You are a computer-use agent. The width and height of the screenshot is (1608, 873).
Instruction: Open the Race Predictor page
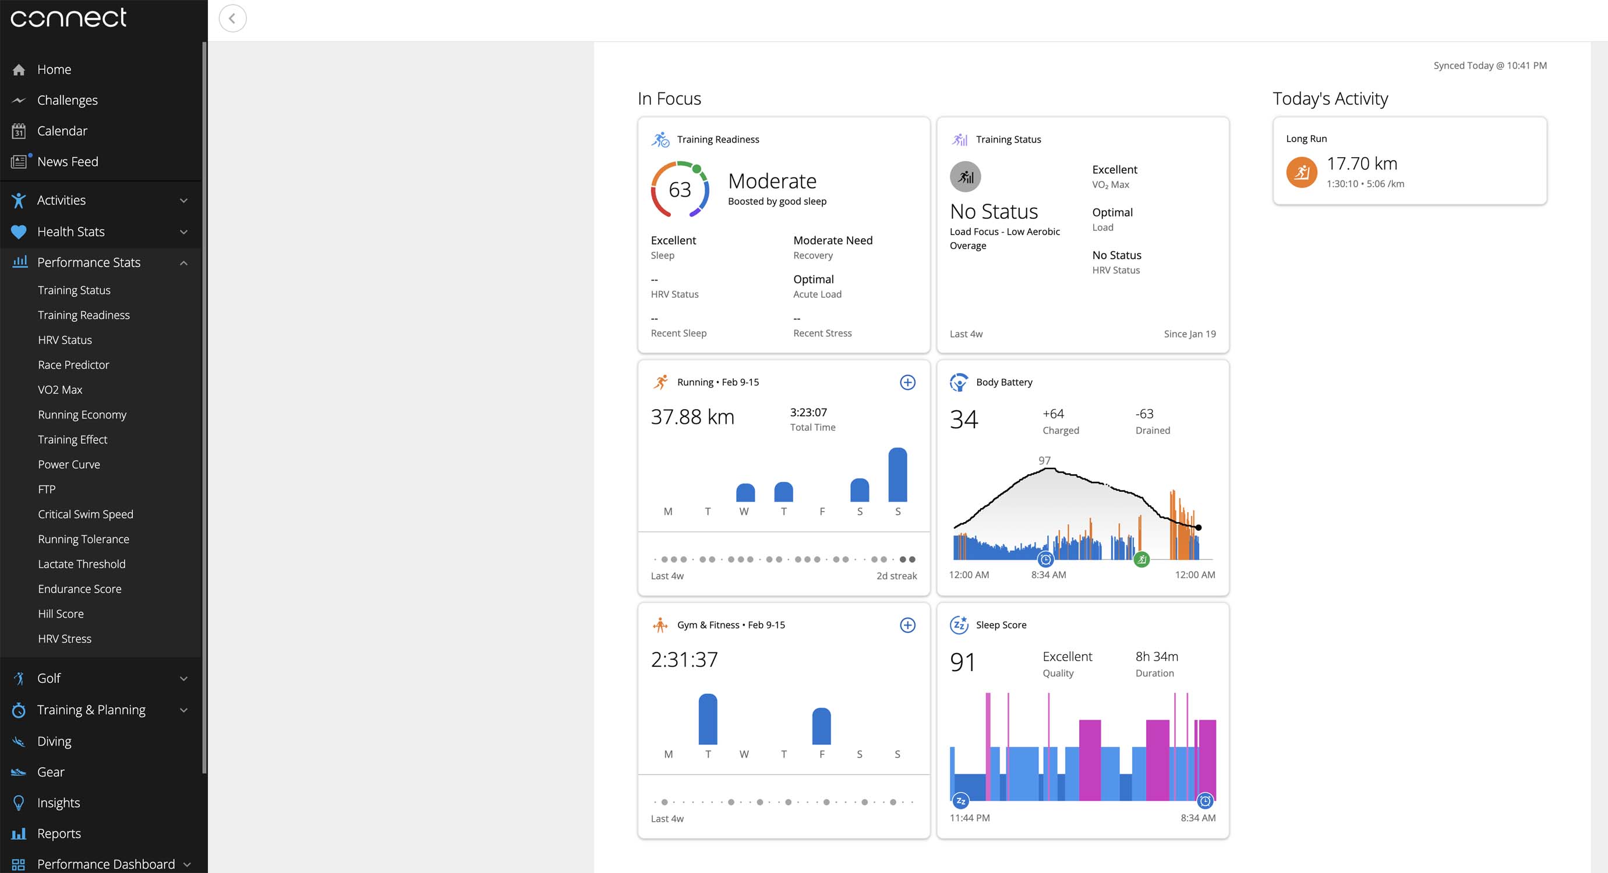[x=73, y=365]
